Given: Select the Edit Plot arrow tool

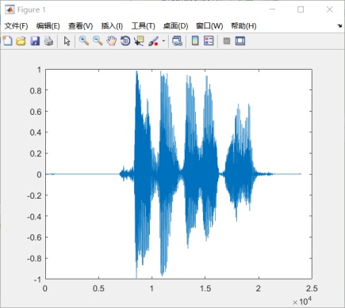Looking at the screenshot, I should [67, 41].
